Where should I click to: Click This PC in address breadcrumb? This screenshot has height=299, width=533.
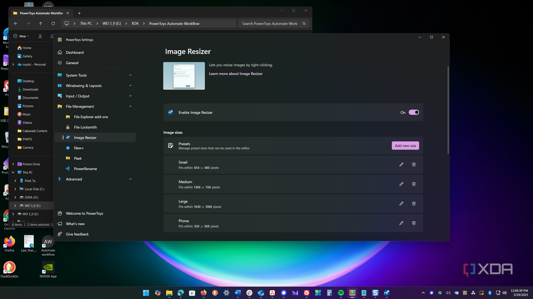pos(86,24)
